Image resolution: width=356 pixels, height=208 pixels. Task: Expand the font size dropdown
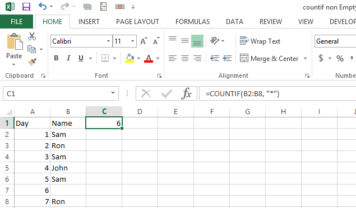[133, 41]
